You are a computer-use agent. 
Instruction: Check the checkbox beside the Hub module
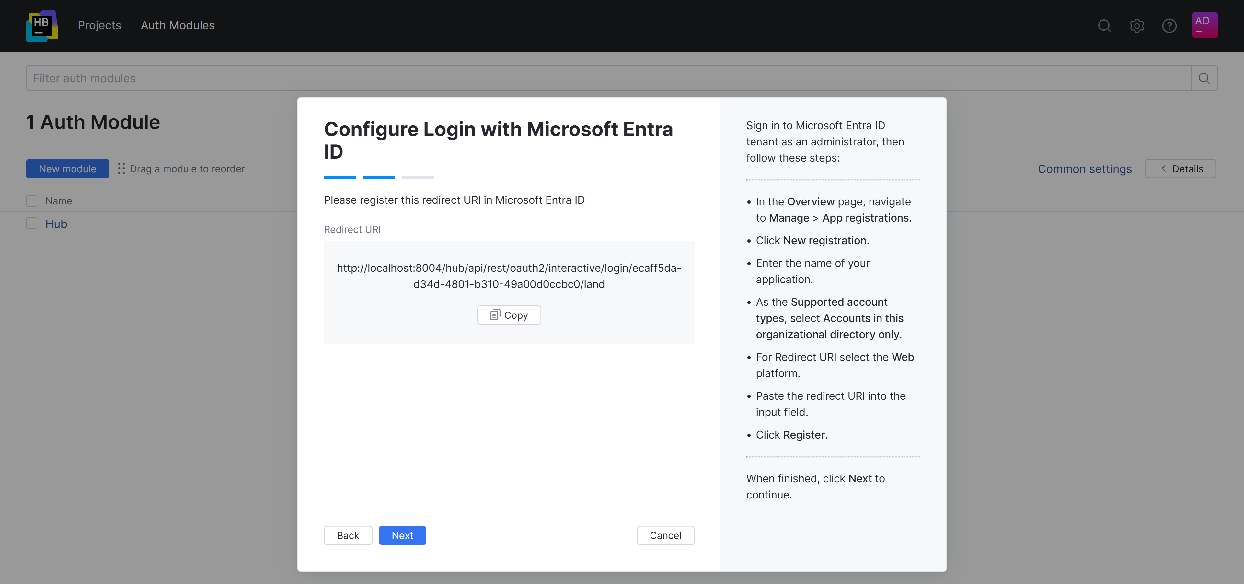click(x=31, y=223)
